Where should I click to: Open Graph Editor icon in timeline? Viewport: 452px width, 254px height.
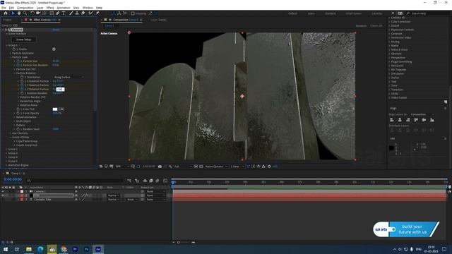(165, 181)
